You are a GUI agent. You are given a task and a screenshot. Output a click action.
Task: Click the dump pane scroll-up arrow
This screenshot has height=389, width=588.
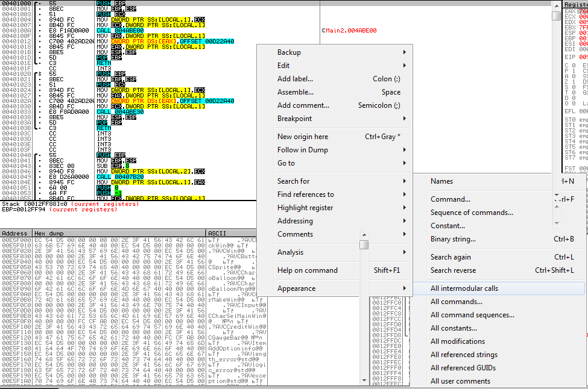click(364, 234)
